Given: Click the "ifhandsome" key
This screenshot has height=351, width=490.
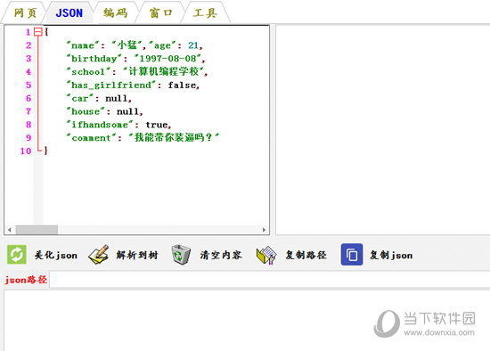Looking at the screenshot, I should click(x=100, y=125).
